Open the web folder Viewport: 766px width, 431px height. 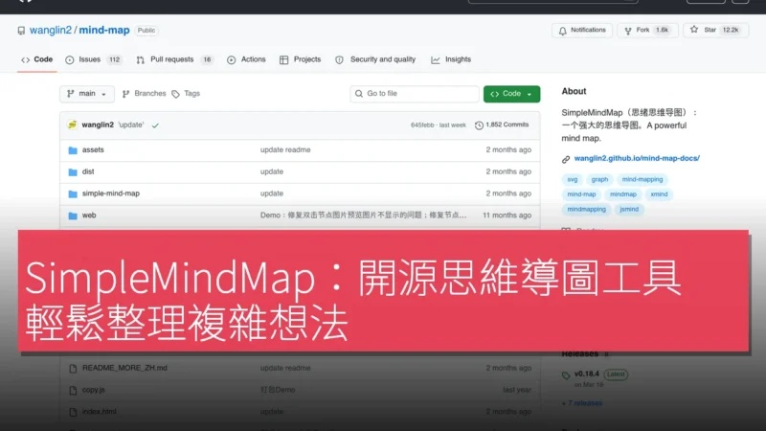pyautogui.click(x=89, y=215)
